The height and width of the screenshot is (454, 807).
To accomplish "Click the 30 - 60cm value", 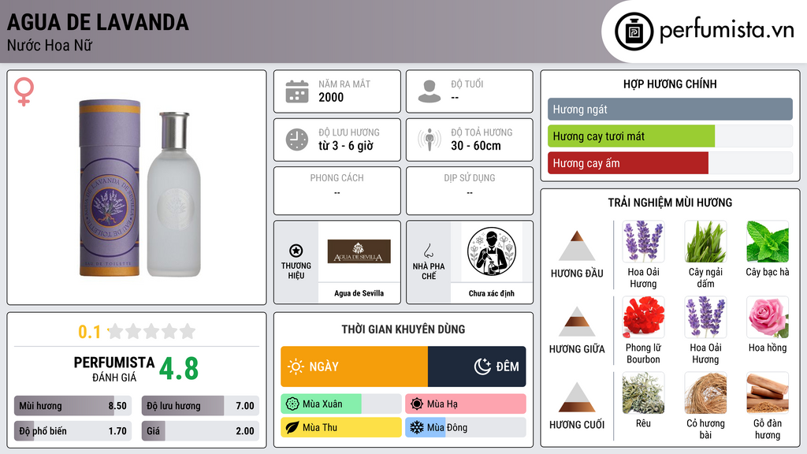I will [475, 146].
